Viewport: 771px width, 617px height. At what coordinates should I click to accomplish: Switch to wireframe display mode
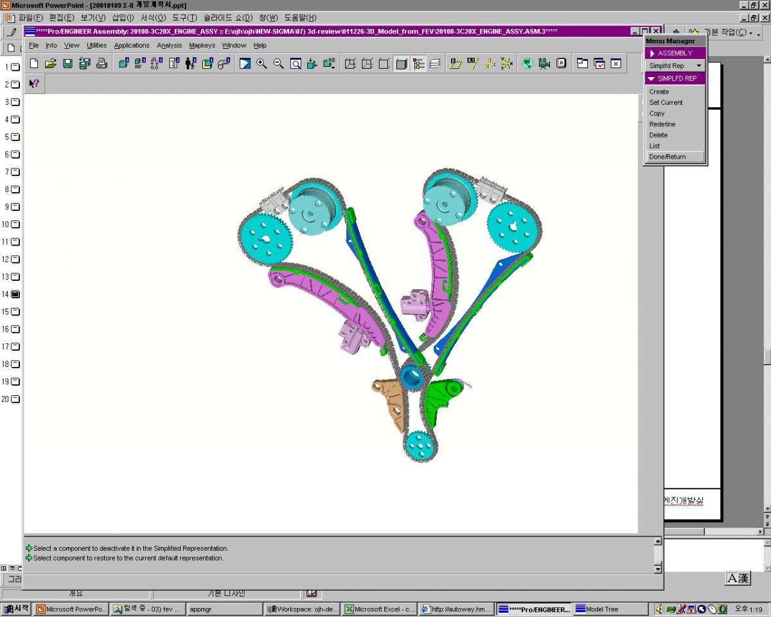coord(351,63)
